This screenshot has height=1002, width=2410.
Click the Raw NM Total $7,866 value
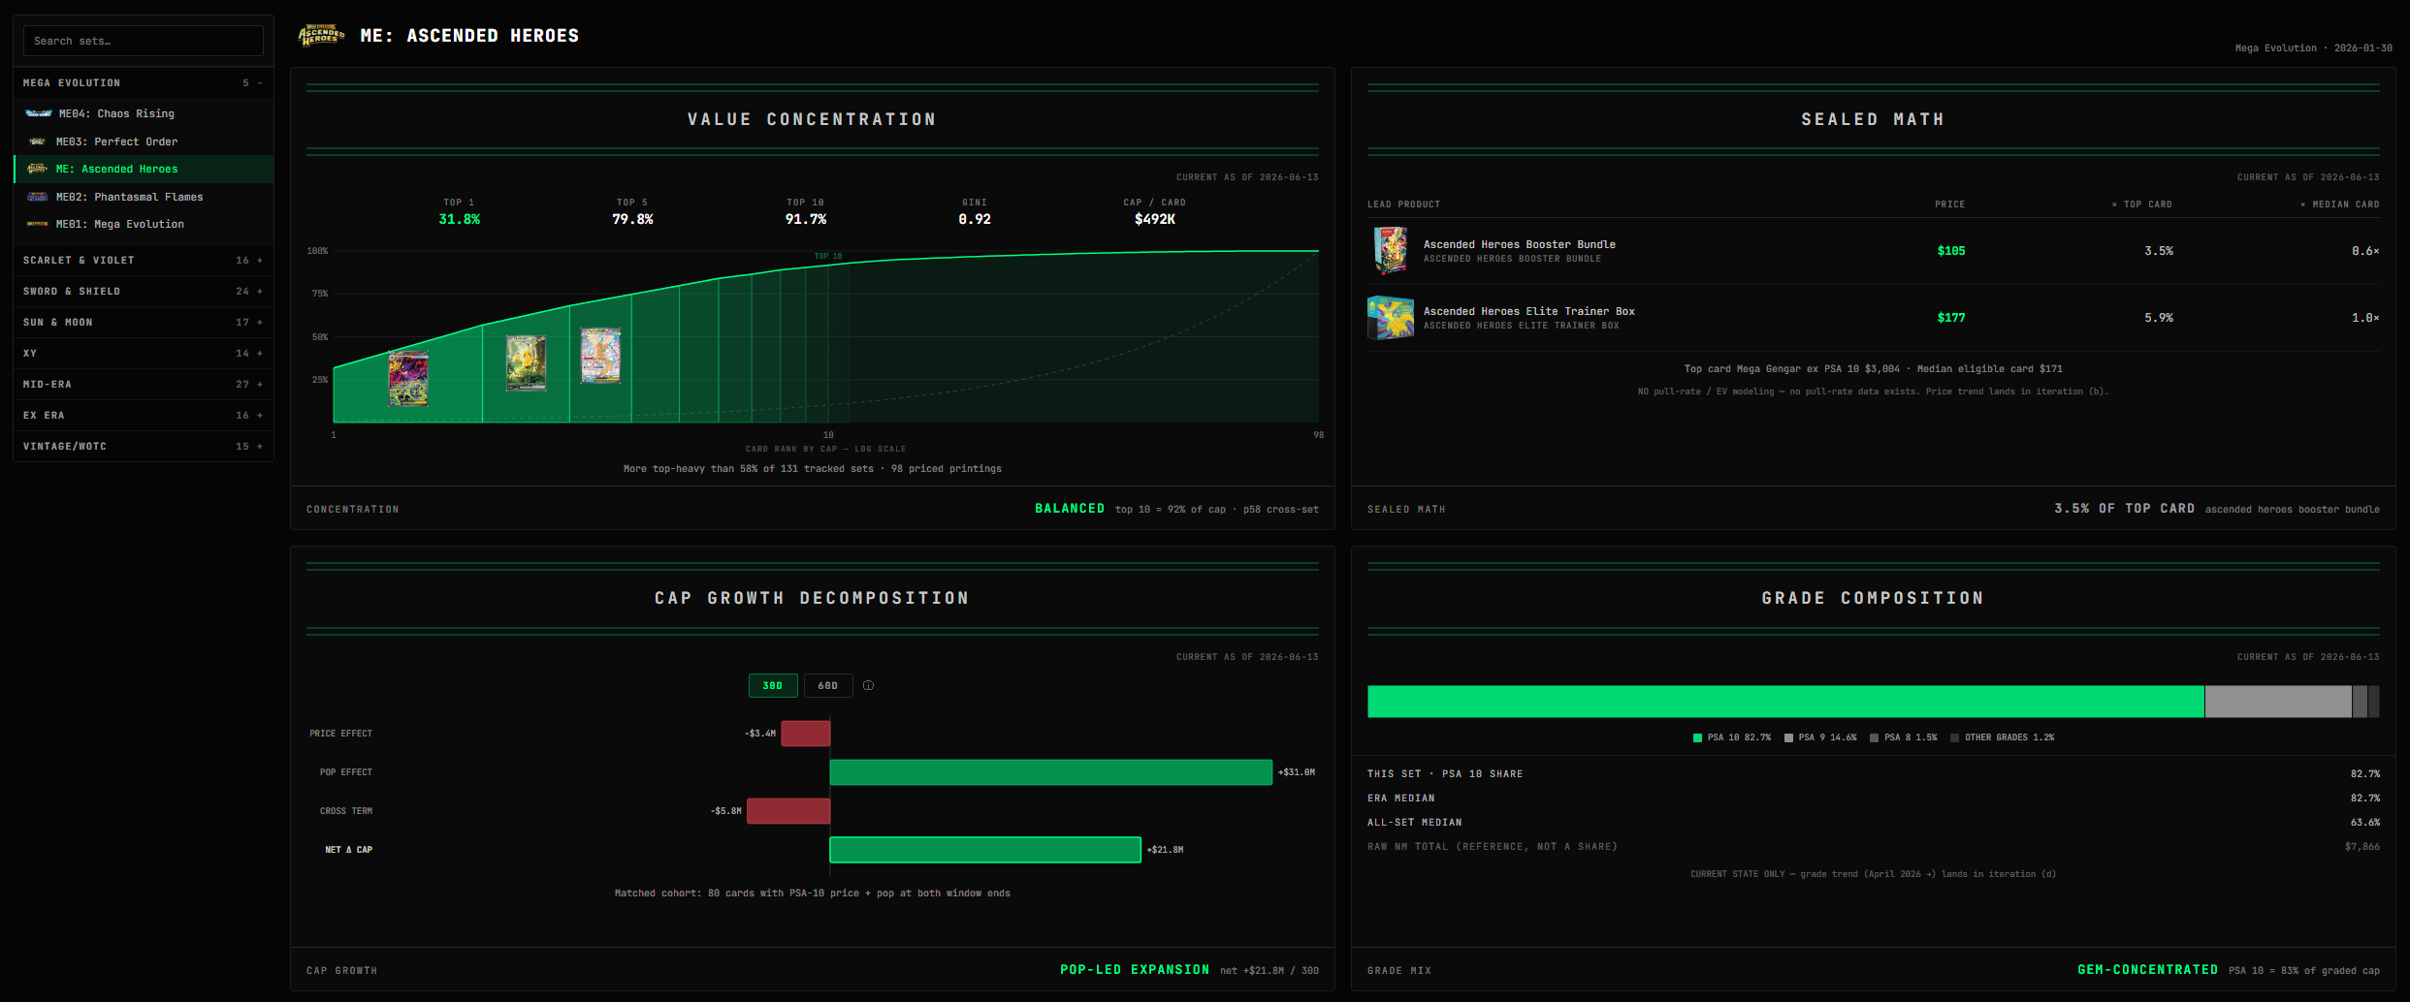pyautogui.click(x=2362, y=847)
